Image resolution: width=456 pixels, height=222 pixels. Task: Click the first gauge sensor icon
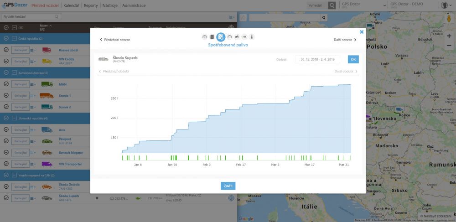(204, 36)
